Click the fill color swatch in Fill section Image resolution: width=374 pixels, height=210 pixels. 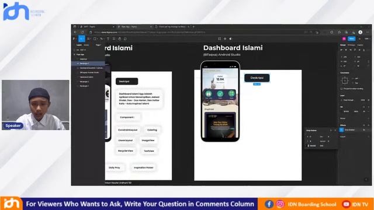tap(342, 111)
